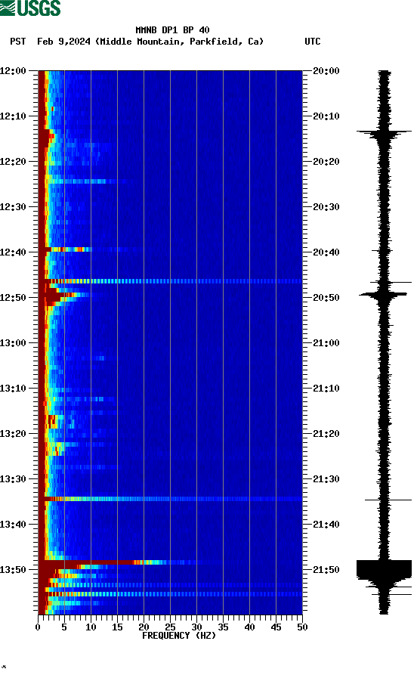Click the 35 Hz frequency axis label
The image size is (417, 675).
pos(223,627)
